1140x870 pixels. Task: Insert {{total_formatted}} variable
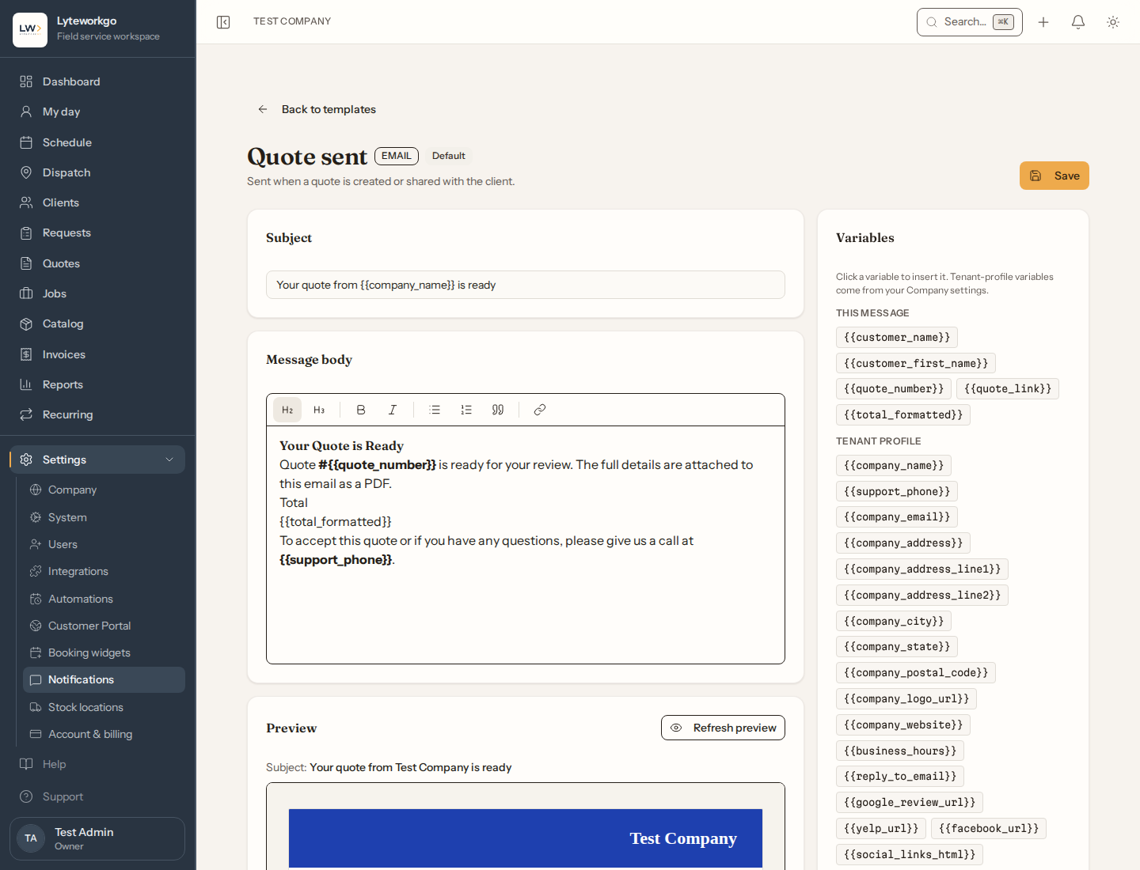[903, 414]
